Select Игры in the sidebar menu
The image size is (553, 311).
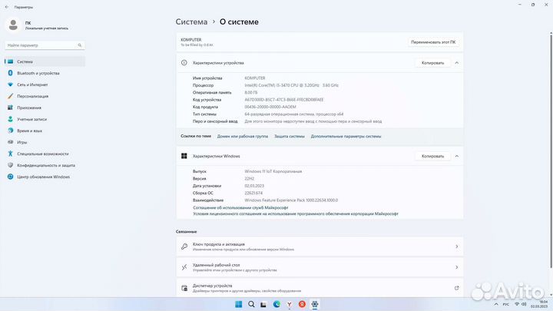coord(22,142)
